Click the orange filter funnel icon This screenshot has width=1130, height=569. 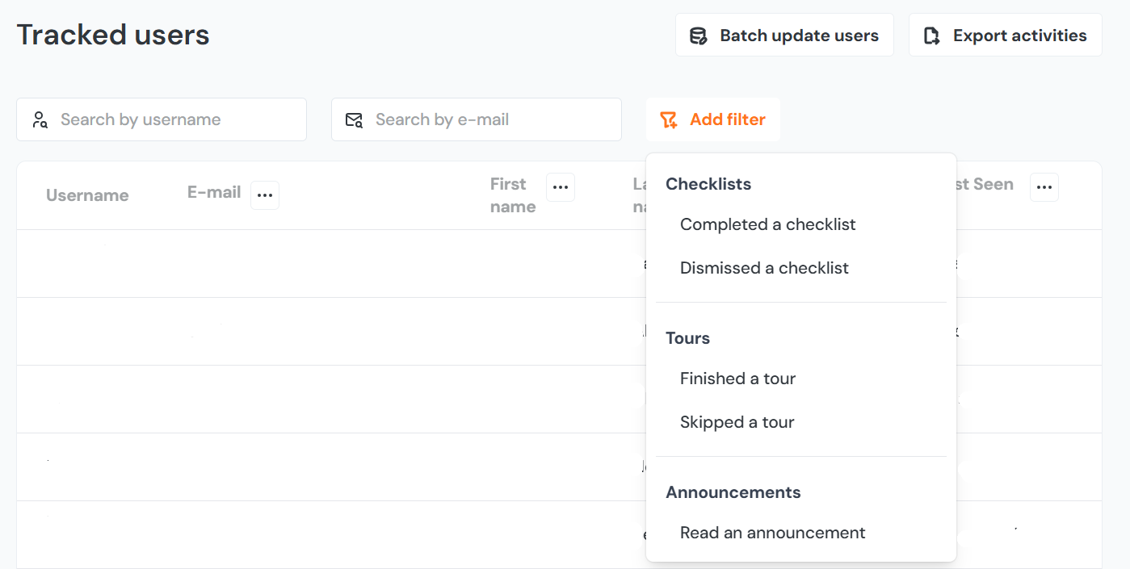[x=668, y=120]
